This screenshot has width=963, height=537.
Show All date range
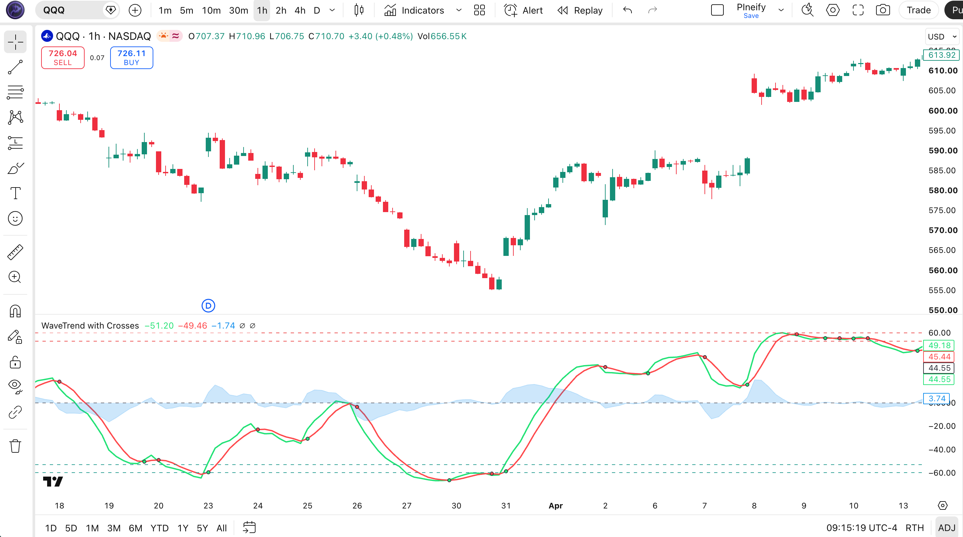tap(221, 528)
